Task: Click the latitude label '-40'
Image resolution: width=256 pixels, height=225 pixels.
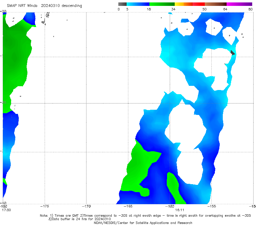Action: click(x=3, y=203)
